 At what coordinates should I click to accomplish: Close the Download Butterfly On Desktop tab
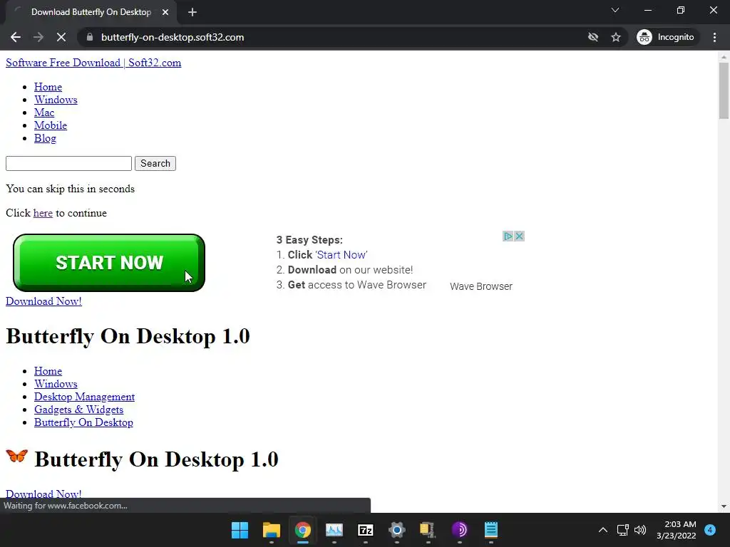[x=165, y=12]
